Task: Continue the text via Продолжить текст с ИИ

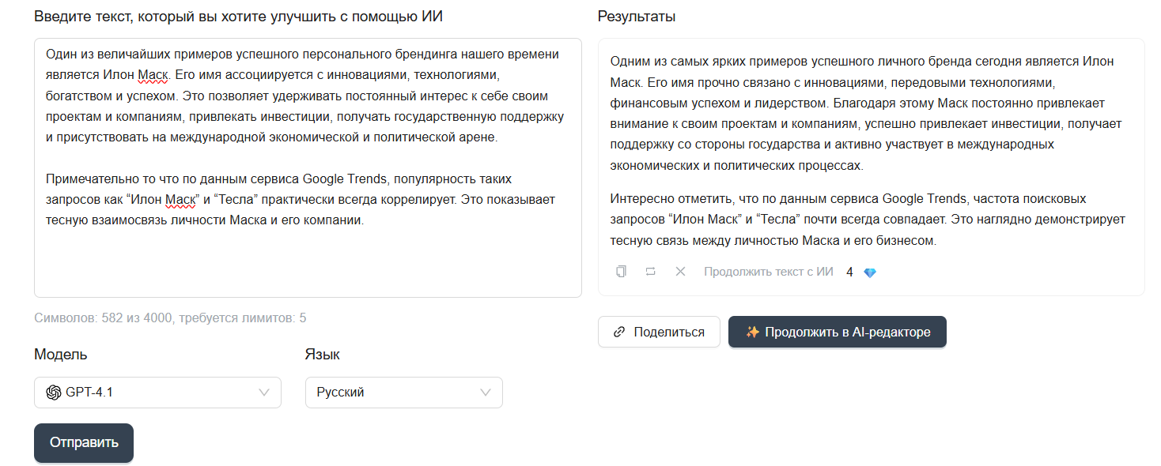Action: pos(769,272)
